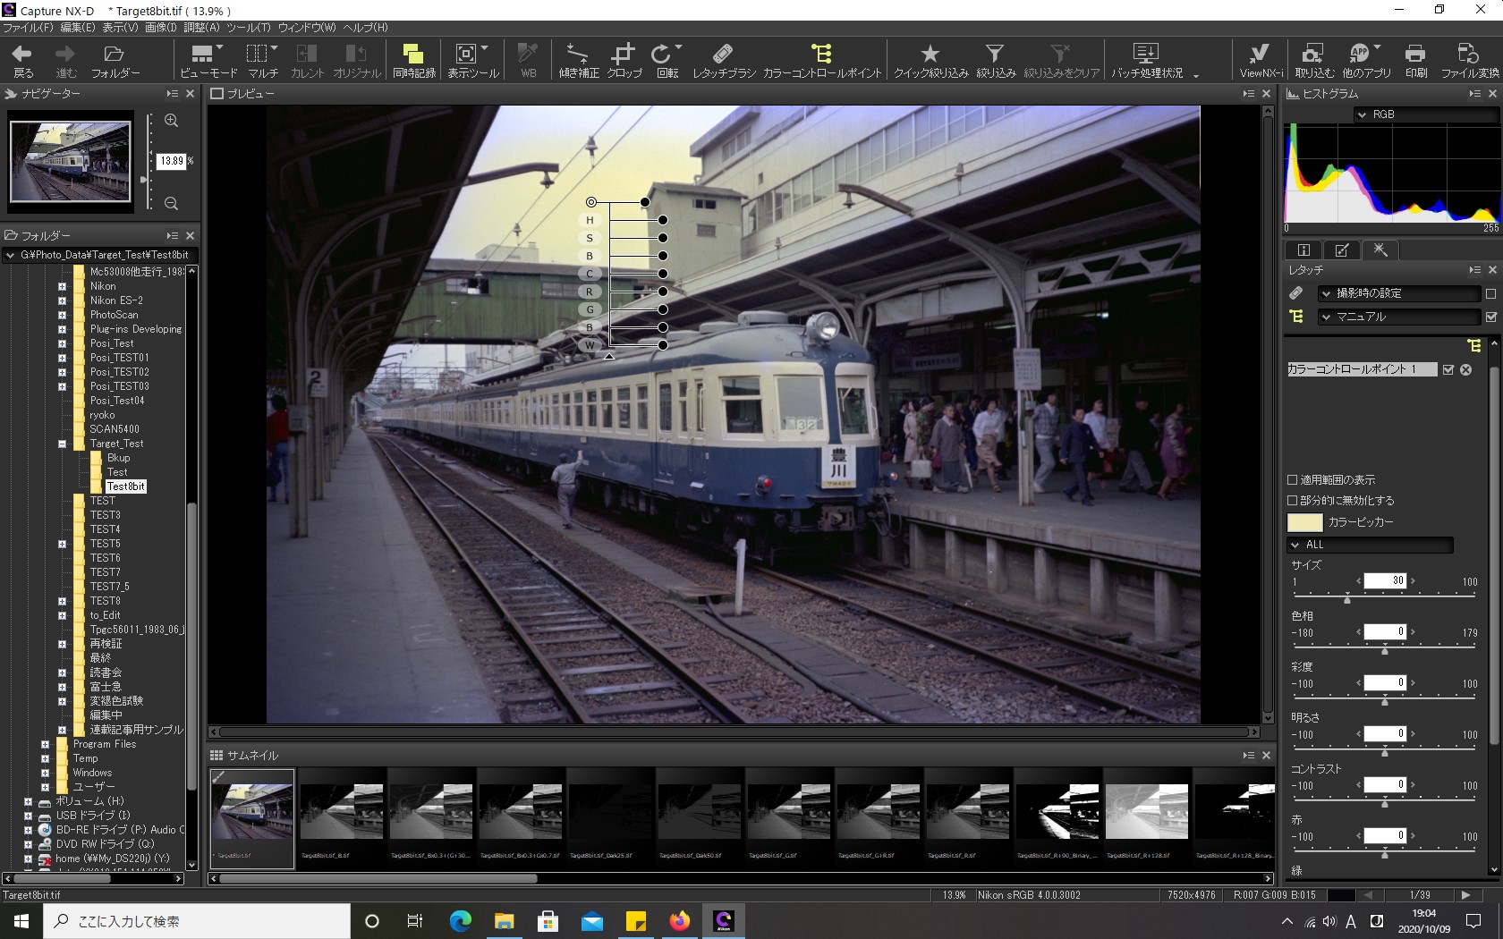Open the ヘルプ(H) menu

coord(365,28)
